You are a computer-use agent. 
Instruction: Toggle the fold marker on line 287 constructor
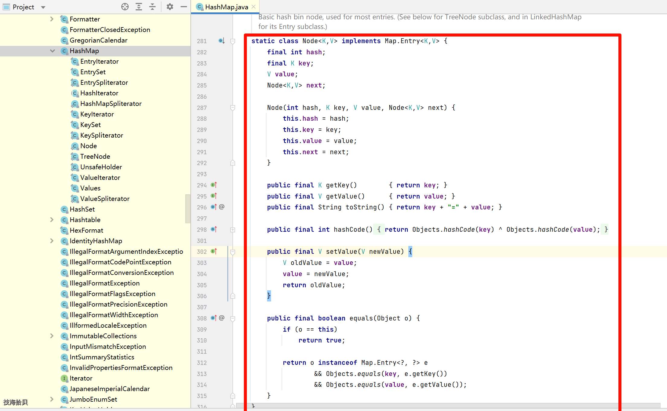[x=233, y=108]
